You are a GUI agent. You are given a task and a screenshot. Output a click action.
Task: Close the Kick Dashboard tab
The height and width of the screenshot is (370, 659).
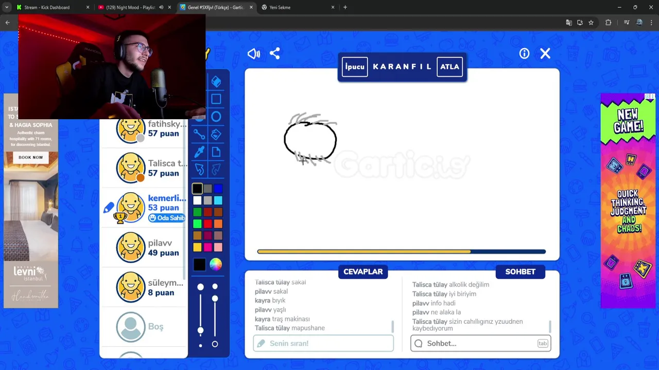coord(88,7)
